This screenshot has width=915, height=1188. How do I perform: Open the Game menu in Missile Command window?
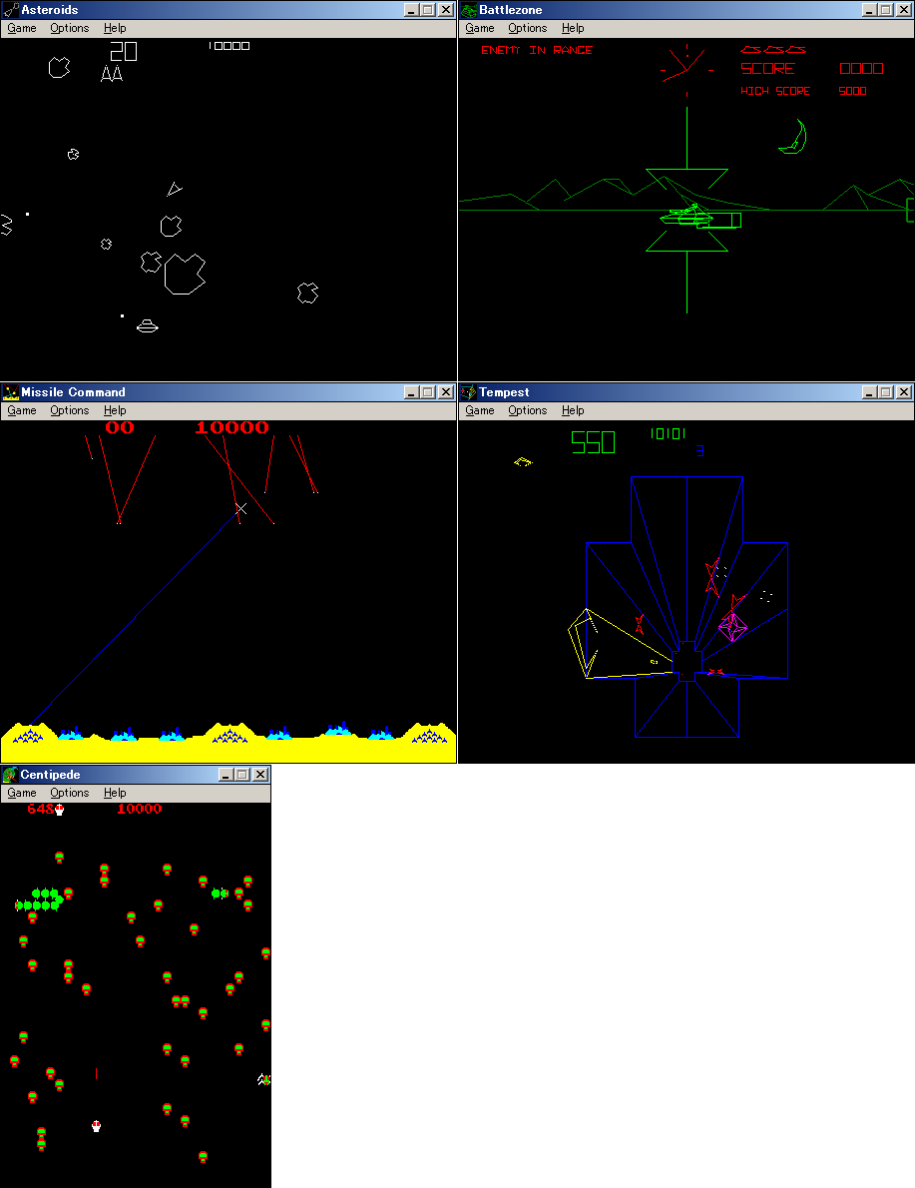pos(22,410)
